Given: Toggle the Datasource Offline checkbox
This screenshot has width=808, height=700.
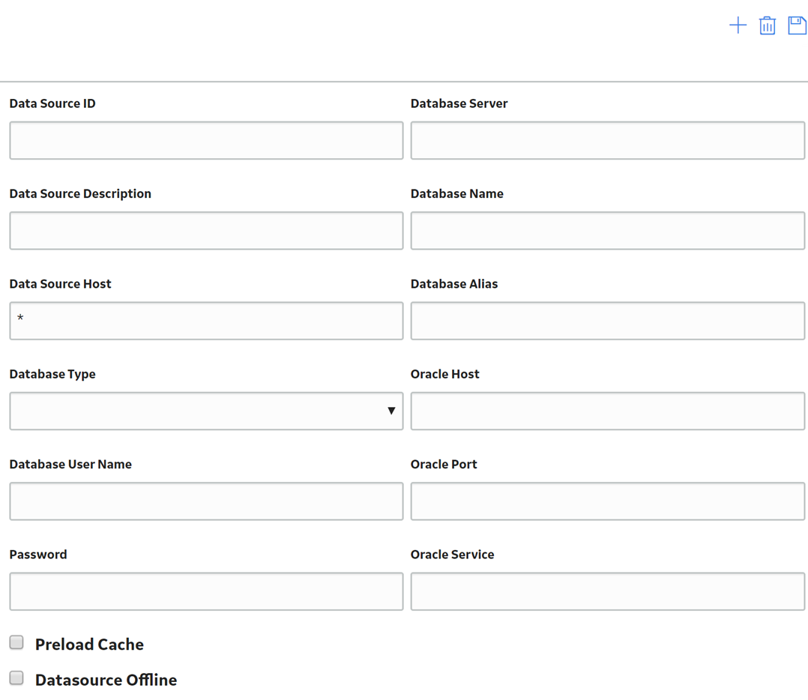Looking at the screenshot, I should click(16, 678).
